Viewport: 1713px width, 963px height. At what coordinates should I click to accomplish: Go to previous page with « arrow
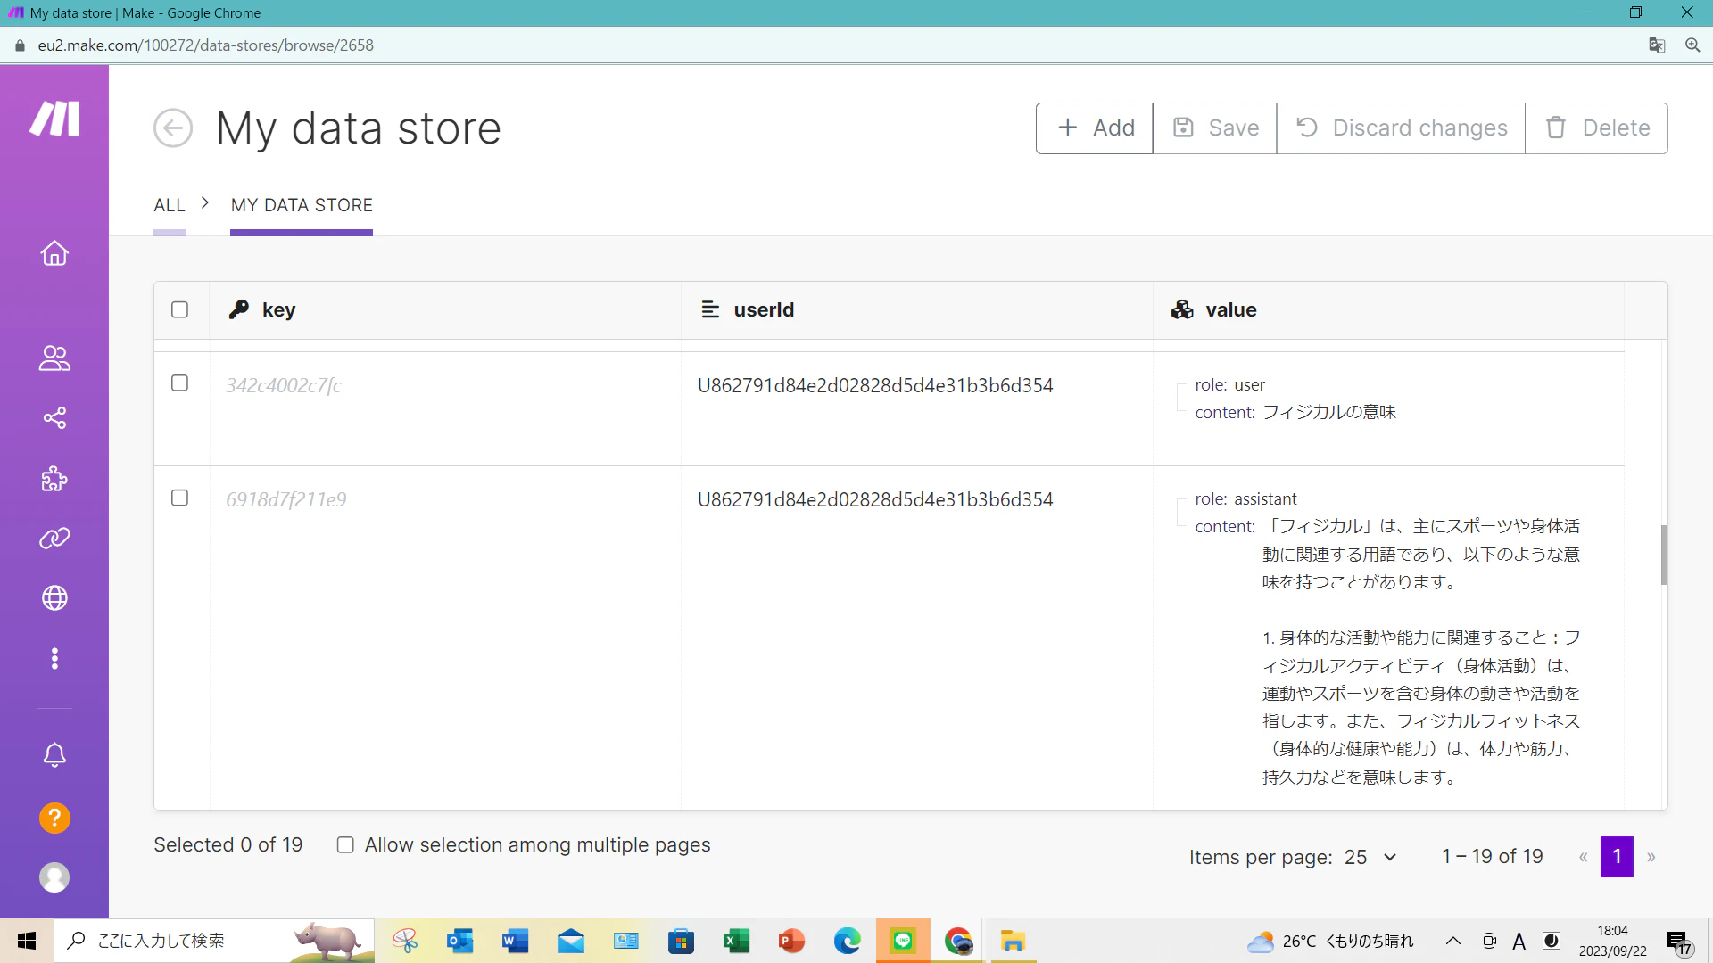click(1583, 857)
